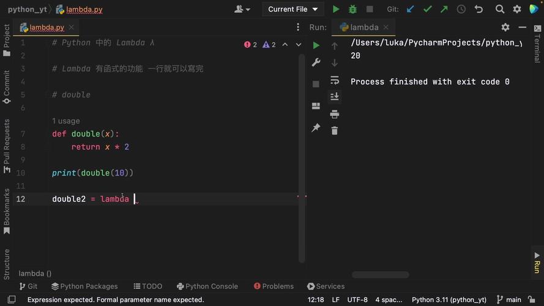
Task: Open the Project tool window
Action: pos(7,40)
